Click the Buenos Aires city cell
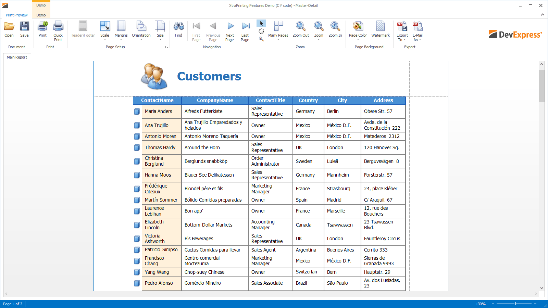This screenshot has width=548, height=308. click(x=342, y=250)
